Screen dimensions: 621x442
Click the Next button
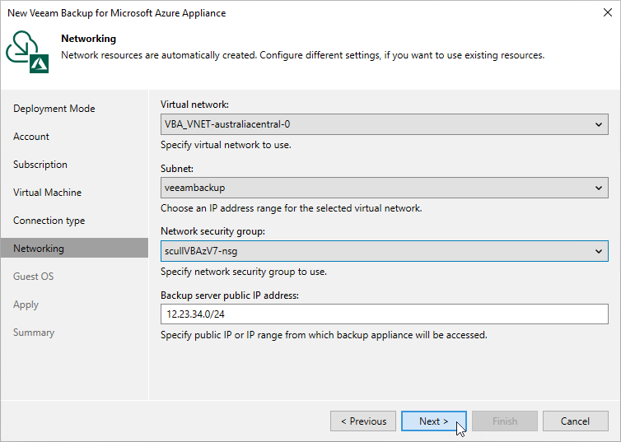[x=434, y=421]
